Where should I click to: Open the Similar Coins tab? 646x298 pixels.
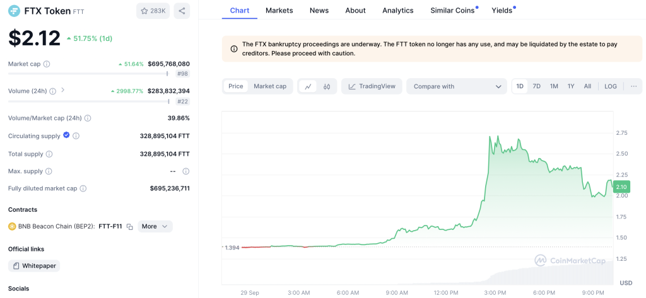point(454,11)
